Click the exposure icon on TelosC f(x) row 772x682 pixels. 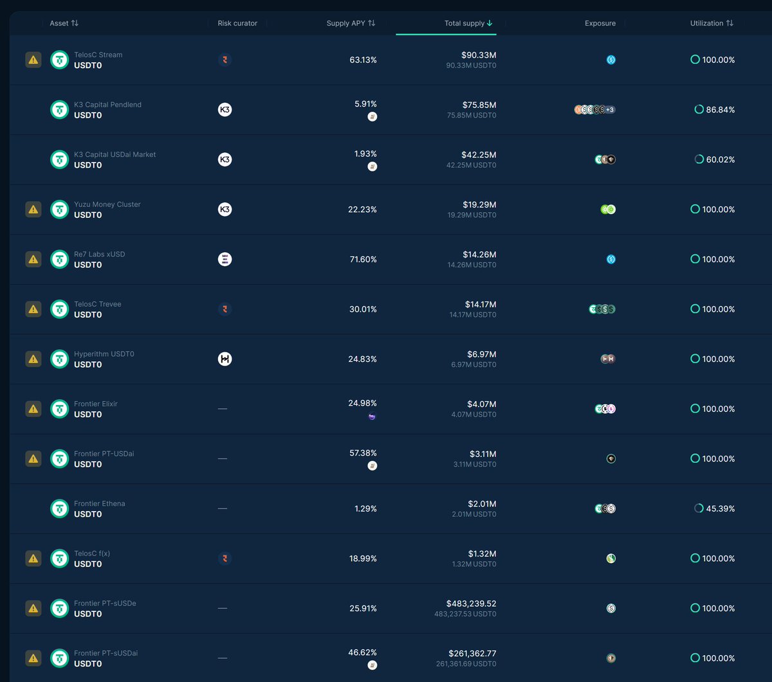tap(611, 559)
